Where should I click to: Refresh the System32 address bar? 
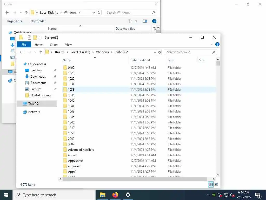(x=159, y=52)
